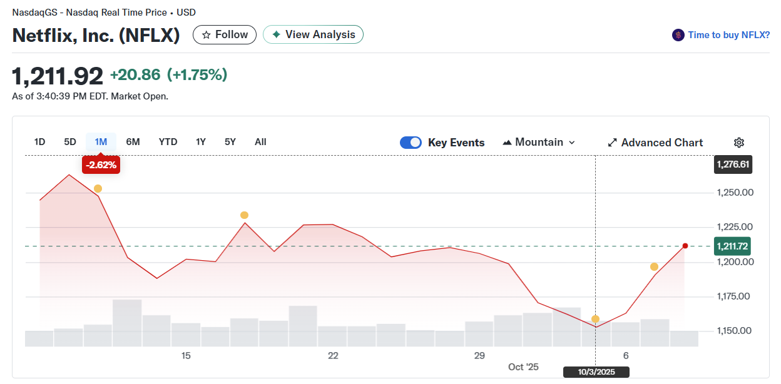Click the expand arrows icon of Advanced Chart
Image resolution: width=781 pixels, height=384 pixels.
613,143
